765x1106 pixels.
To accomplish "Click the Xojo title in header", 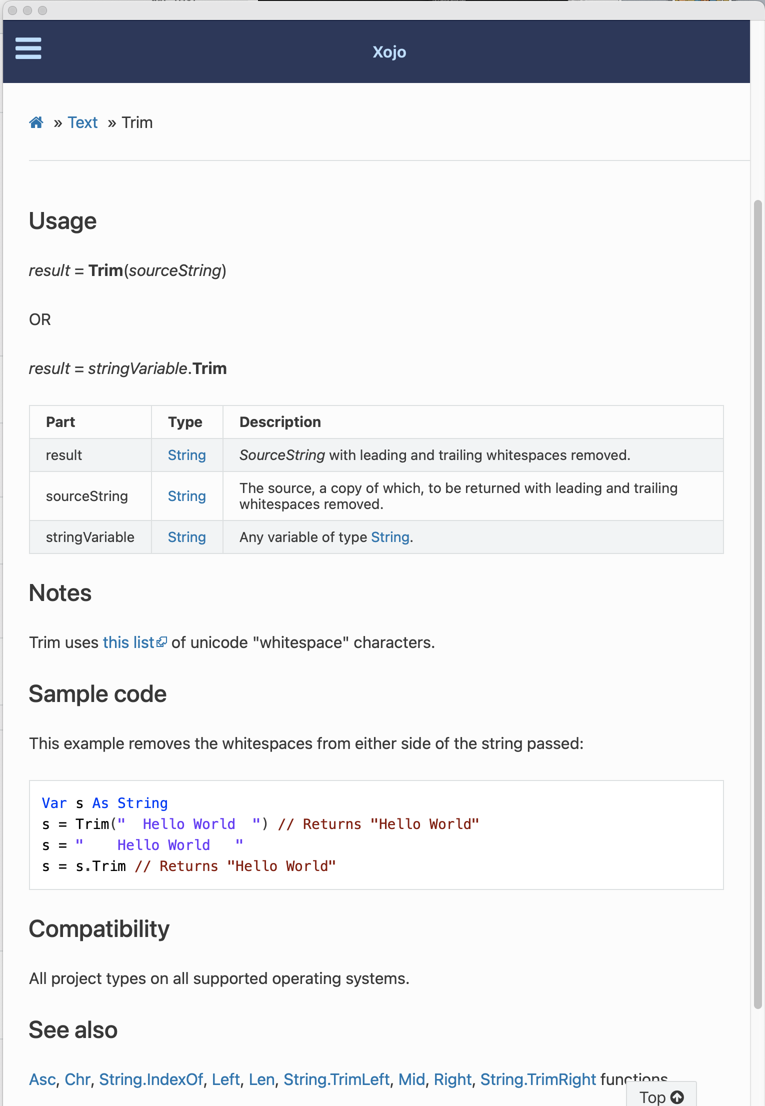I will point(389,52).
